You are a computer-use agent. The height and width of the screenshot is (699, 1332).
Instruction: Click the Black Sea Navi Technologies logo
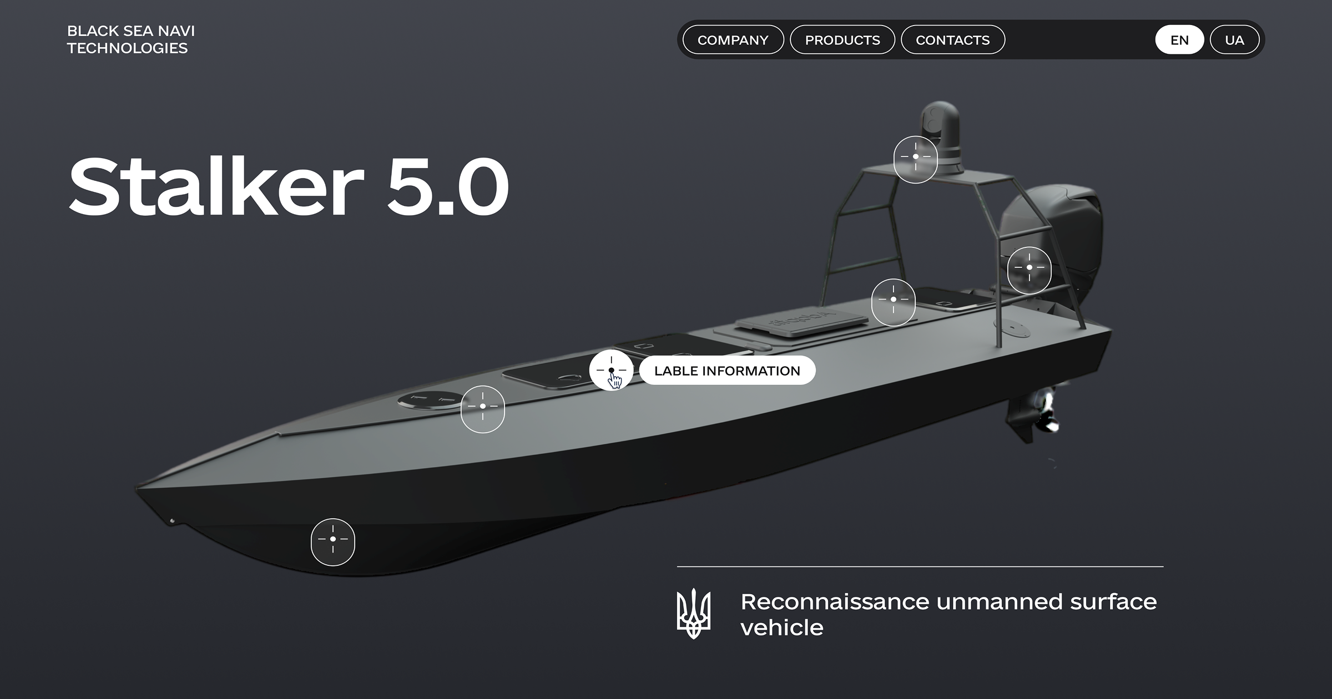[x=131, y=39]
